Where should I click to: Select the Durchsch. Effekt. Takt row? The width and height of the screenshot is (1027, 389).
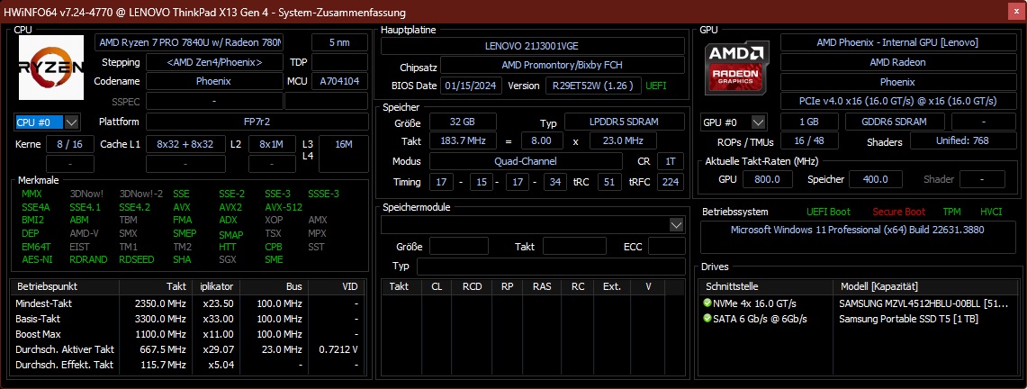click(187, 365)
